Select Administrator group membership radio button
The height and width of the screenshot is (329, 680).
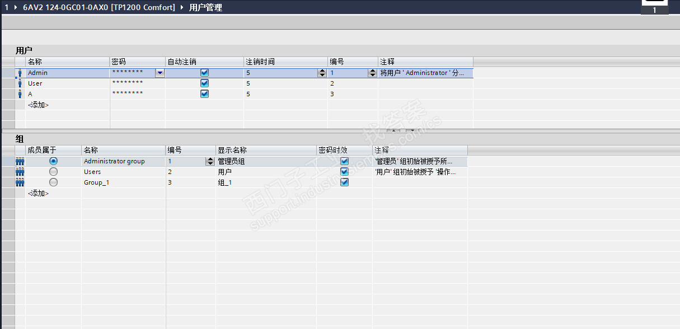tap(53, 161)
